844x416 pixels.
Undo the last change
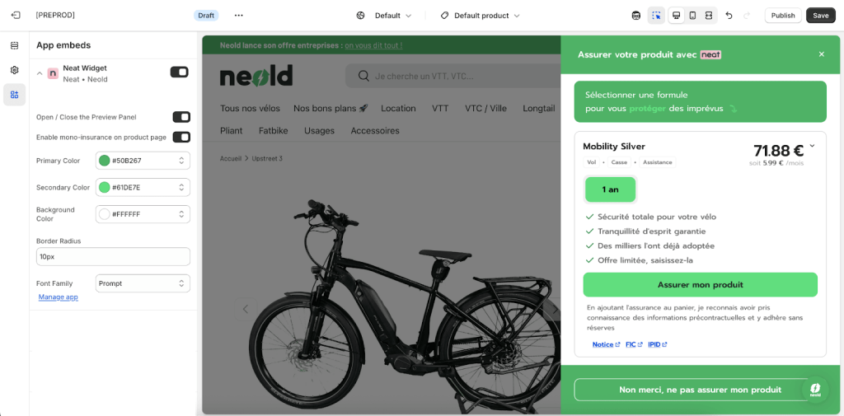coord(729,15)
